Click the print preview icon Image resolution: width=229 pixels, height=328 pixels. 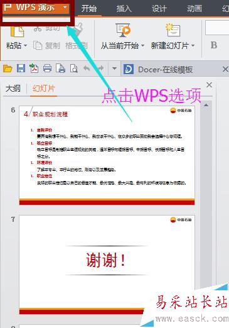tap(74, 68)
